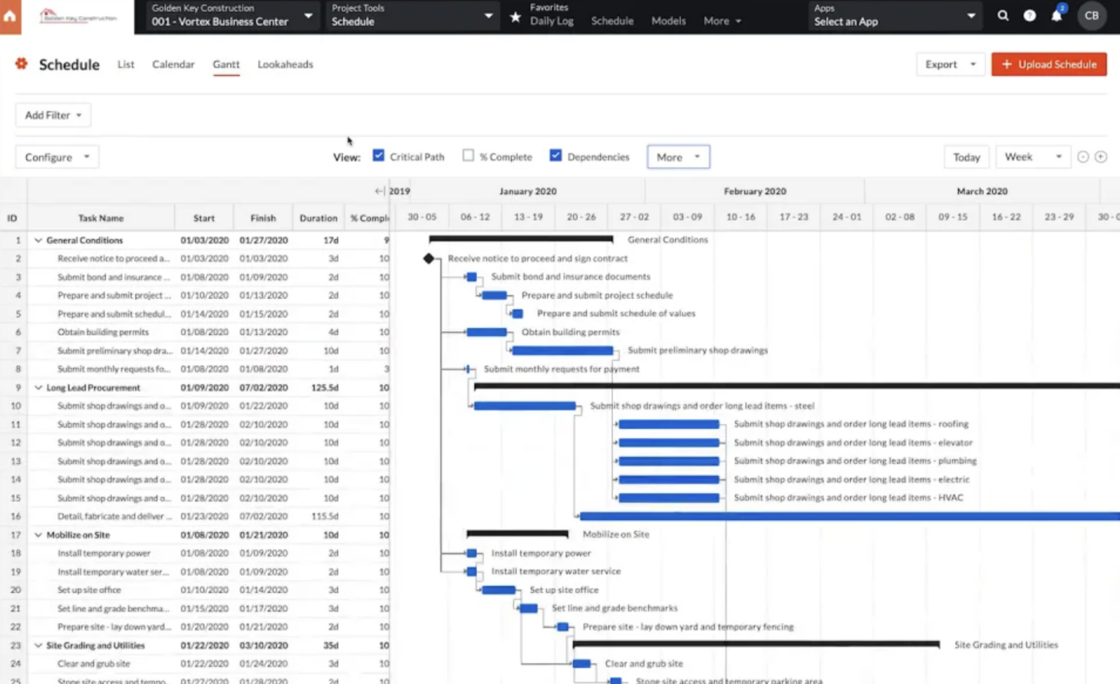Collapse the Long Lead Procurement task group
The width and height of the screenshot is (1120, 684).
click(x=38, y=387)
